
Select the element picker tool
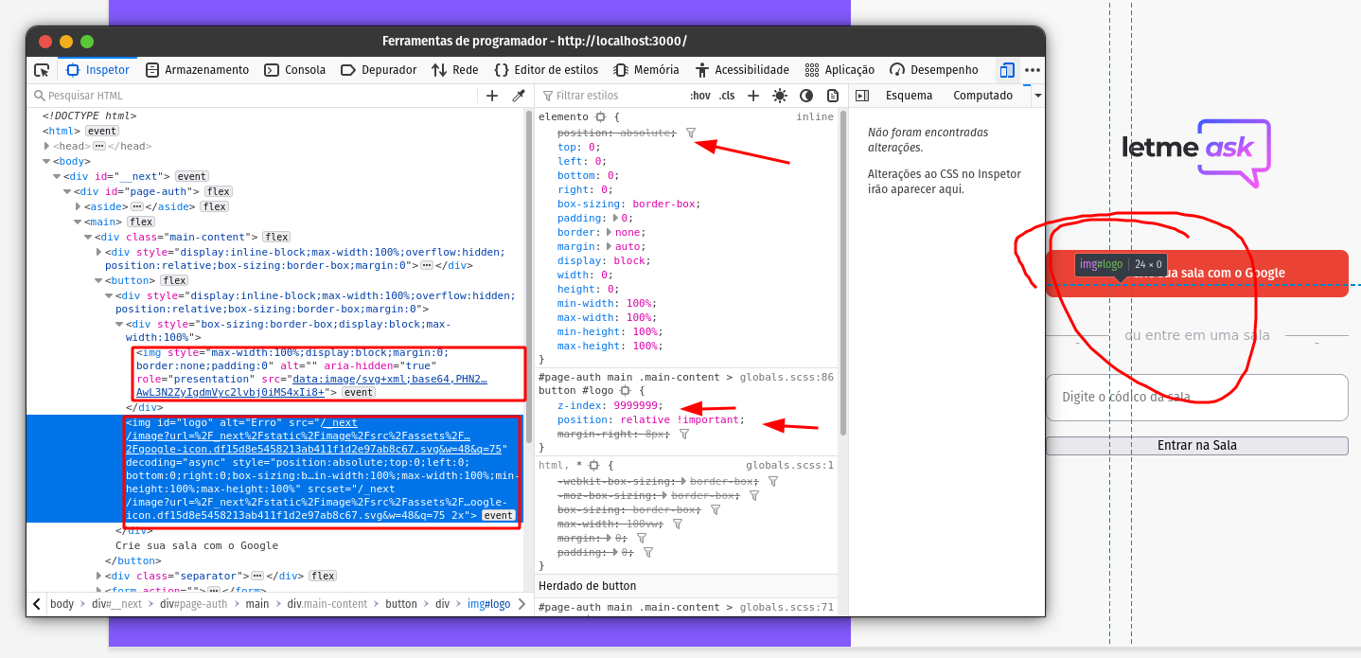point(41,70)
